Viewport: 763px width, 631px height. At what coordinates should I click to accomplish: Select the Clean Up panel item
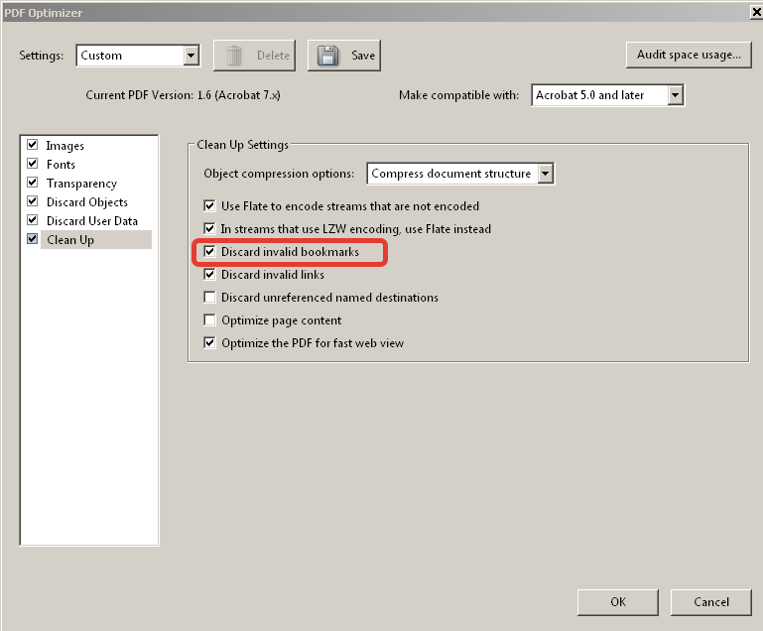[96, 240]
